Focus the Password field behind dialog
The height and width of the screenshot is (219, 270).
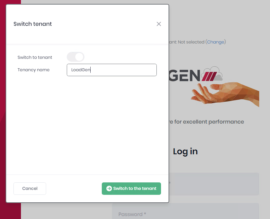click(185, 211)
